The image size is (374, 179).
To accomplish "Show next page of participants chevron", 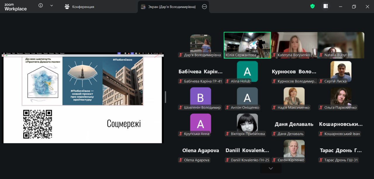I will (x=271, y=168).
